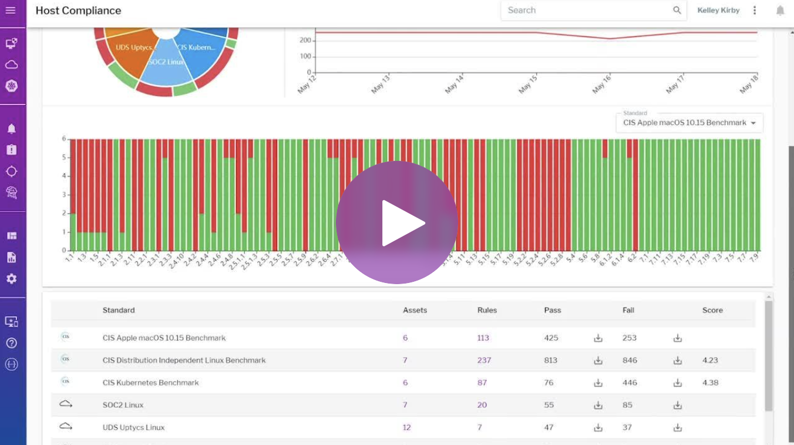The height and width of the screenshot is (445, 794).
Task: Open the devices screen sidebar icon
Action: pos(11,322)
